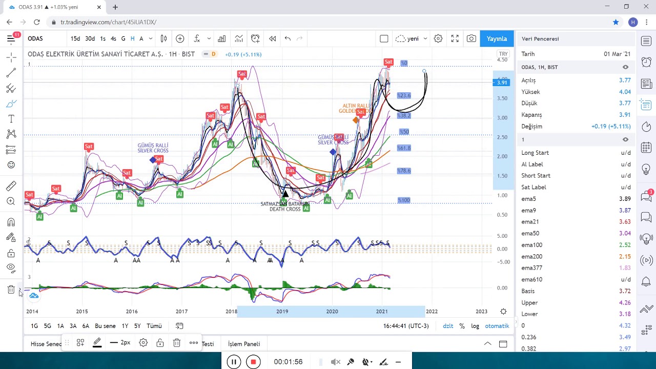Maximize the bottom panel
The height and width of the screenshot is (369, 656).
503,344
